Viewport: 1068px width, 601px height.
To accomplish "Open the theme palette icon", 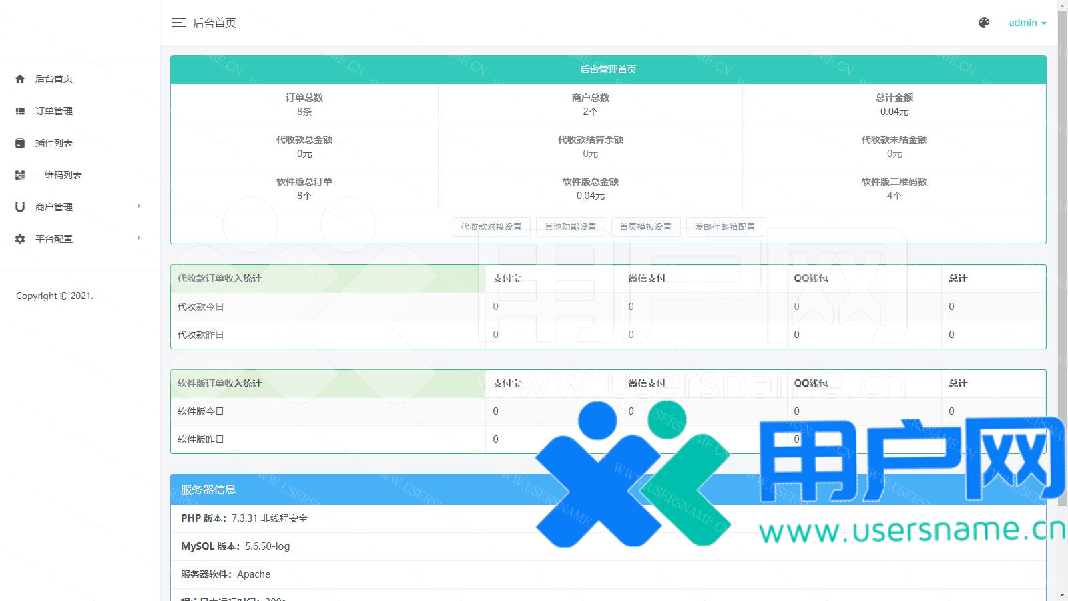I will click(984, 23).
